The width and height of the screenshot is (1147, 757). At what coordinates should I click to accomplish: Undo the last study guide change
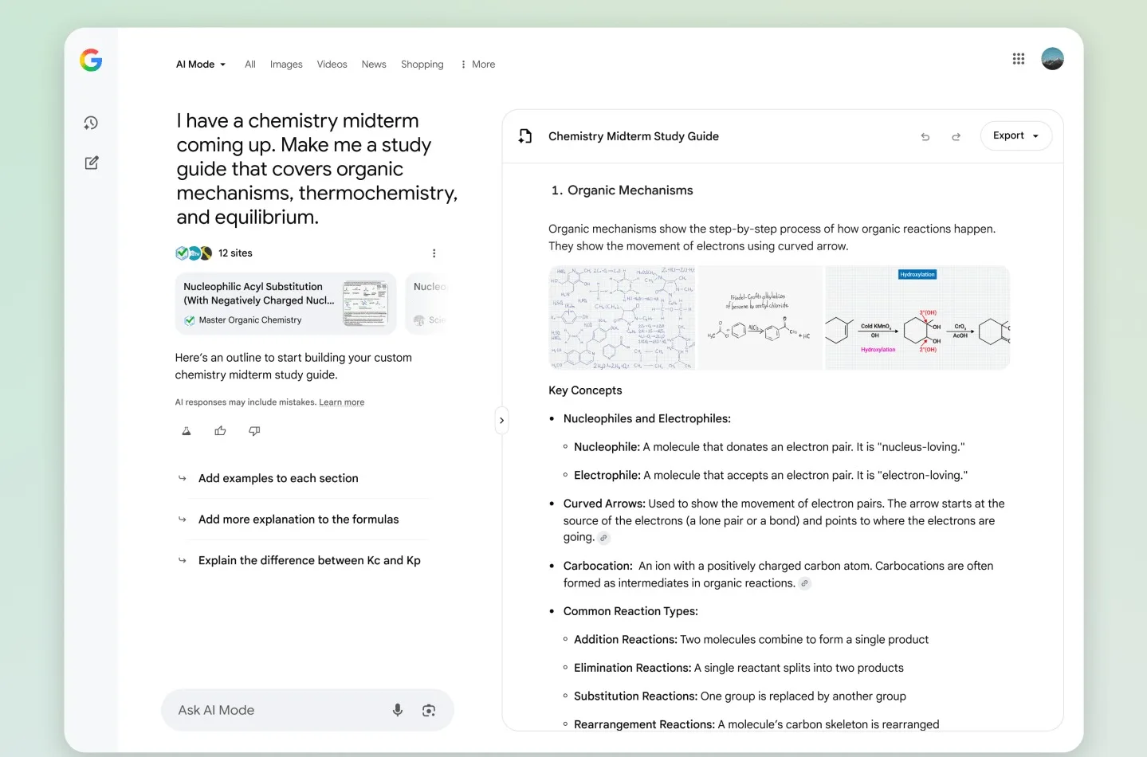[925, 137]
